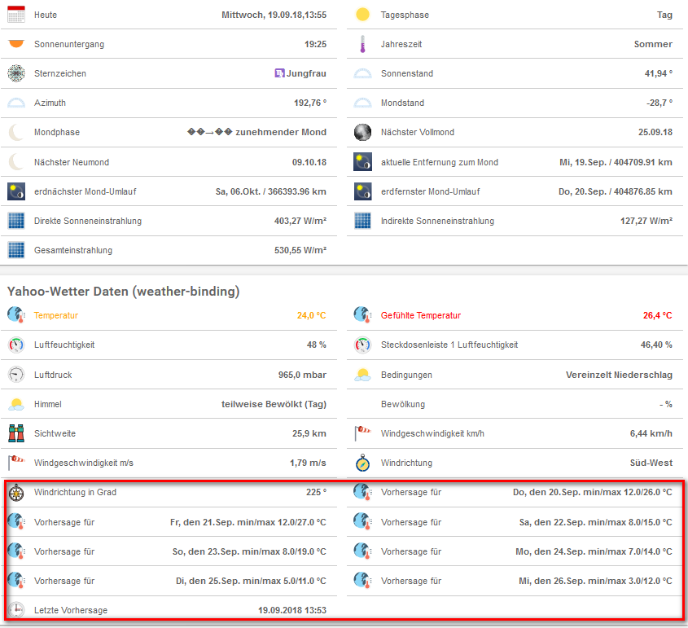688x628 pixels.
Task: Click the windsock icon for Windgeschwindigkeit m/s
Action: tap(16, 463)
